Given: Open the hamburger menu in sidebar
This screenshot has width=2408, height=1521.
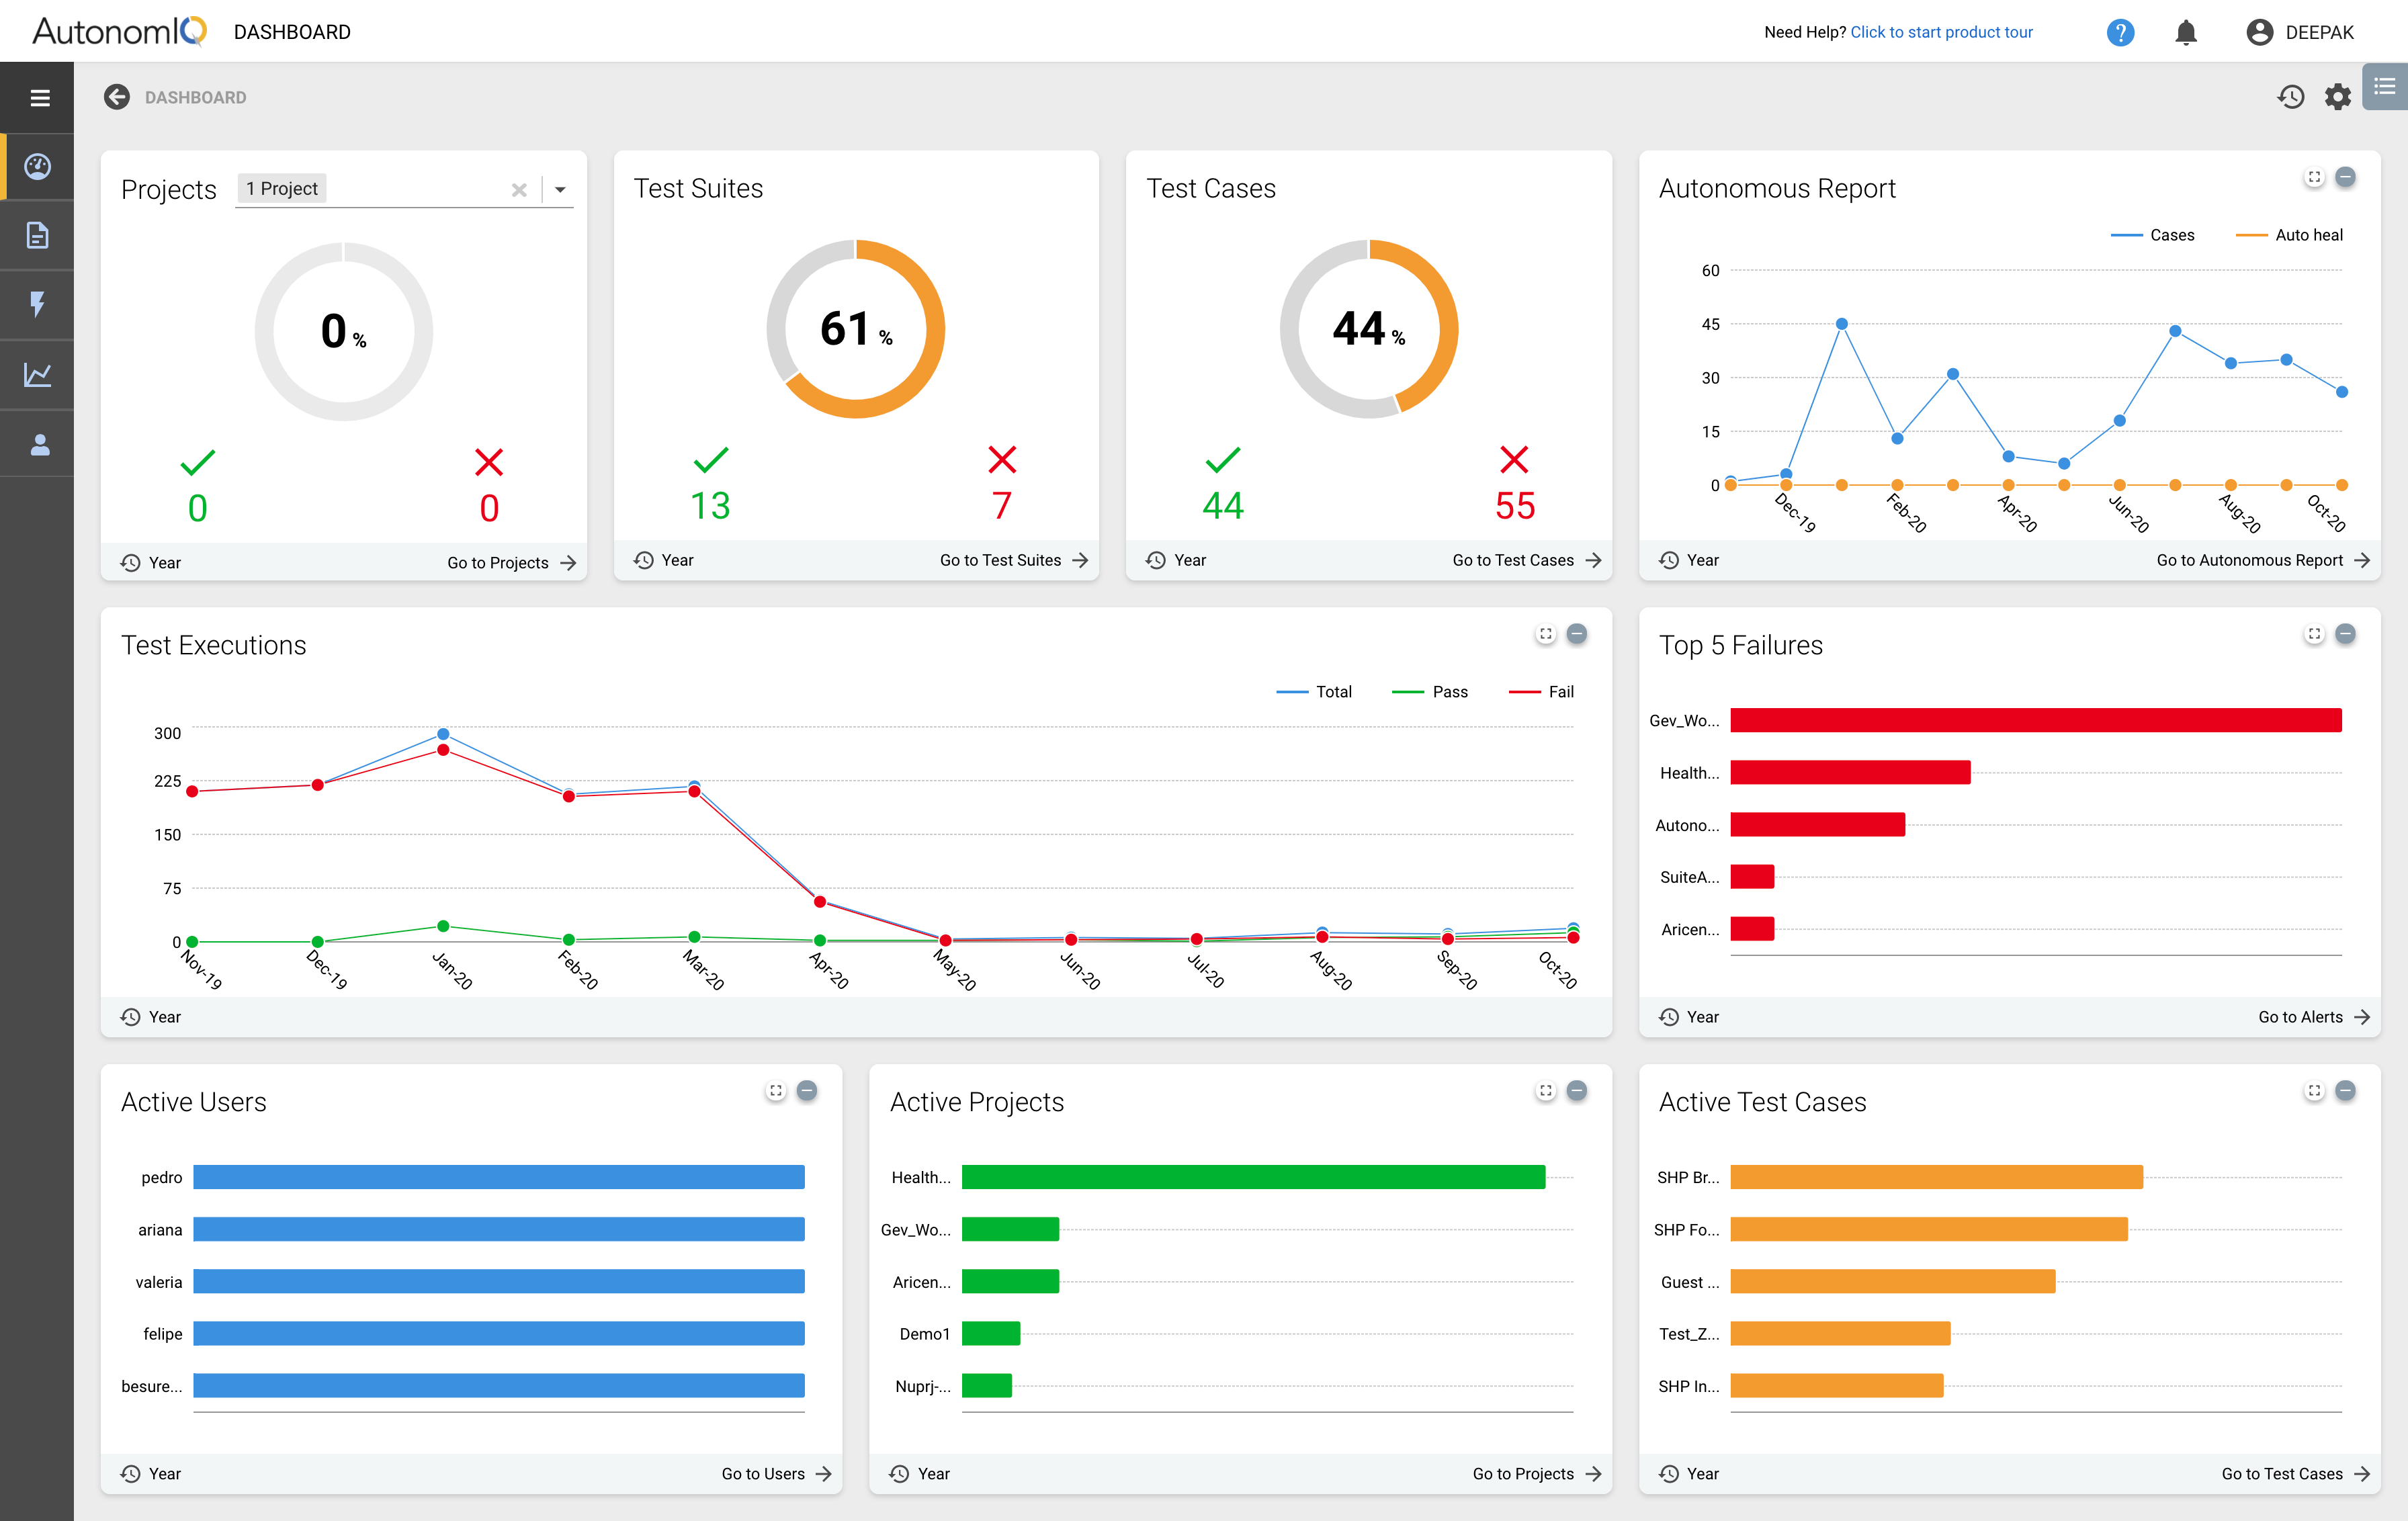Looking at the screenshot, I should point(40,98).
